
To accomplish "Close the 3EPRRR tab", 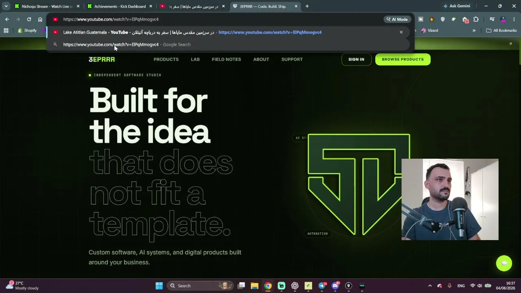I will tap(296, 6).
